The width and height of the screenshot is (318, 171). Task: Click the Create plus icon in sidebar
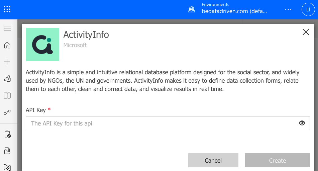[x=7, y=62]
